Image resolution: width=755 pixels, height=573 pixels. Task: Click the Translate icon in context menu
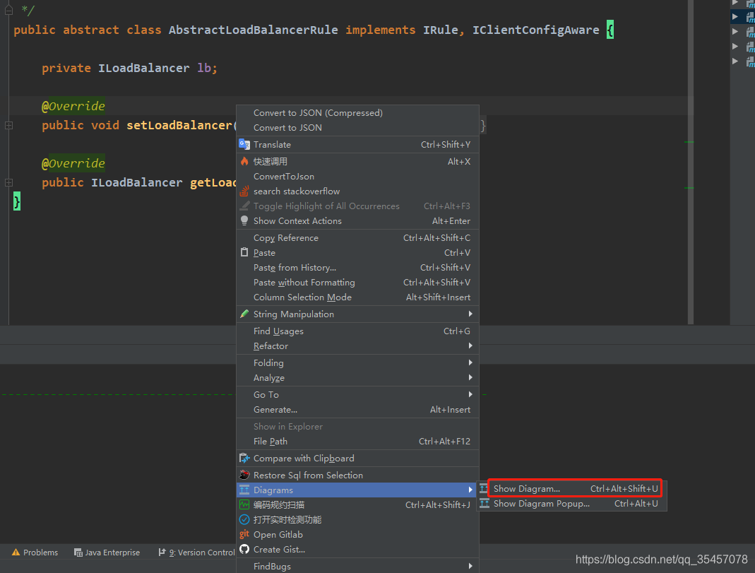pyautogui.click(x=244, y=144)
